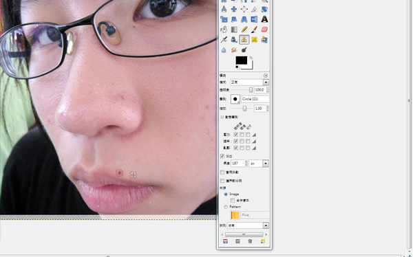Select the Blend gradient tool
Screen dimensions: 413x257
click(x=233, y=30)
